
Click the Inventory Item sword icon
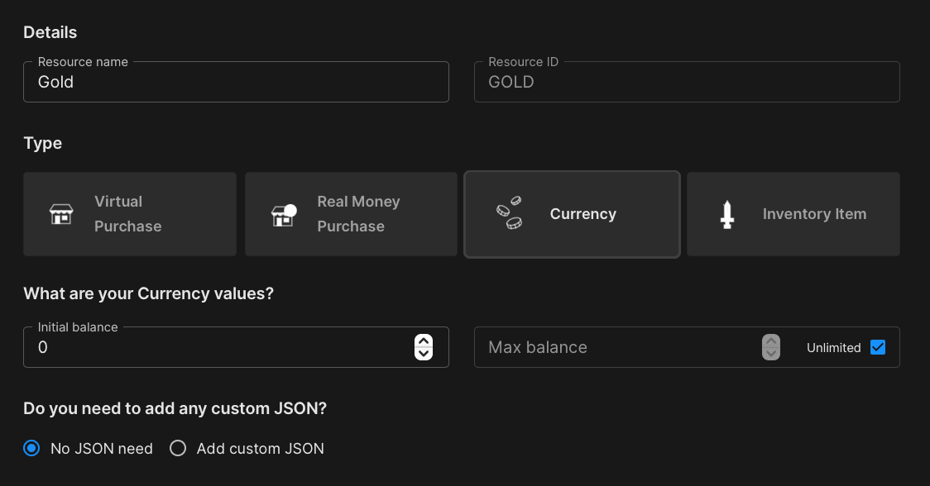pos(727,214)
